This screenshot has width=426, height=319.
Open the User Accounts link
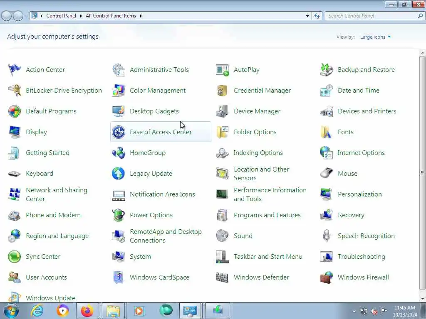coord(46,277)
